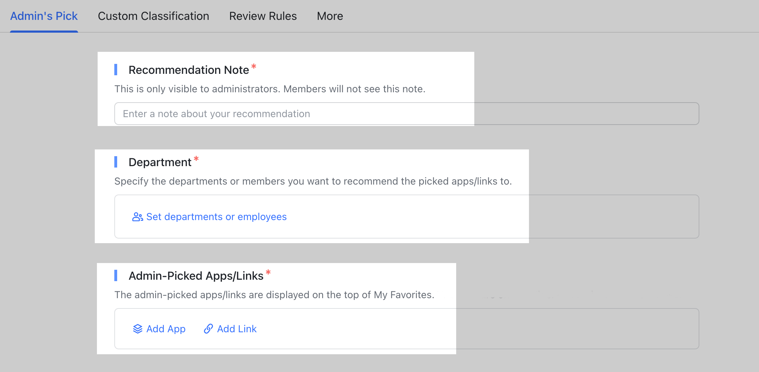Click the Set departments or employees link
759x372 pixels.
tap(217, 217)
